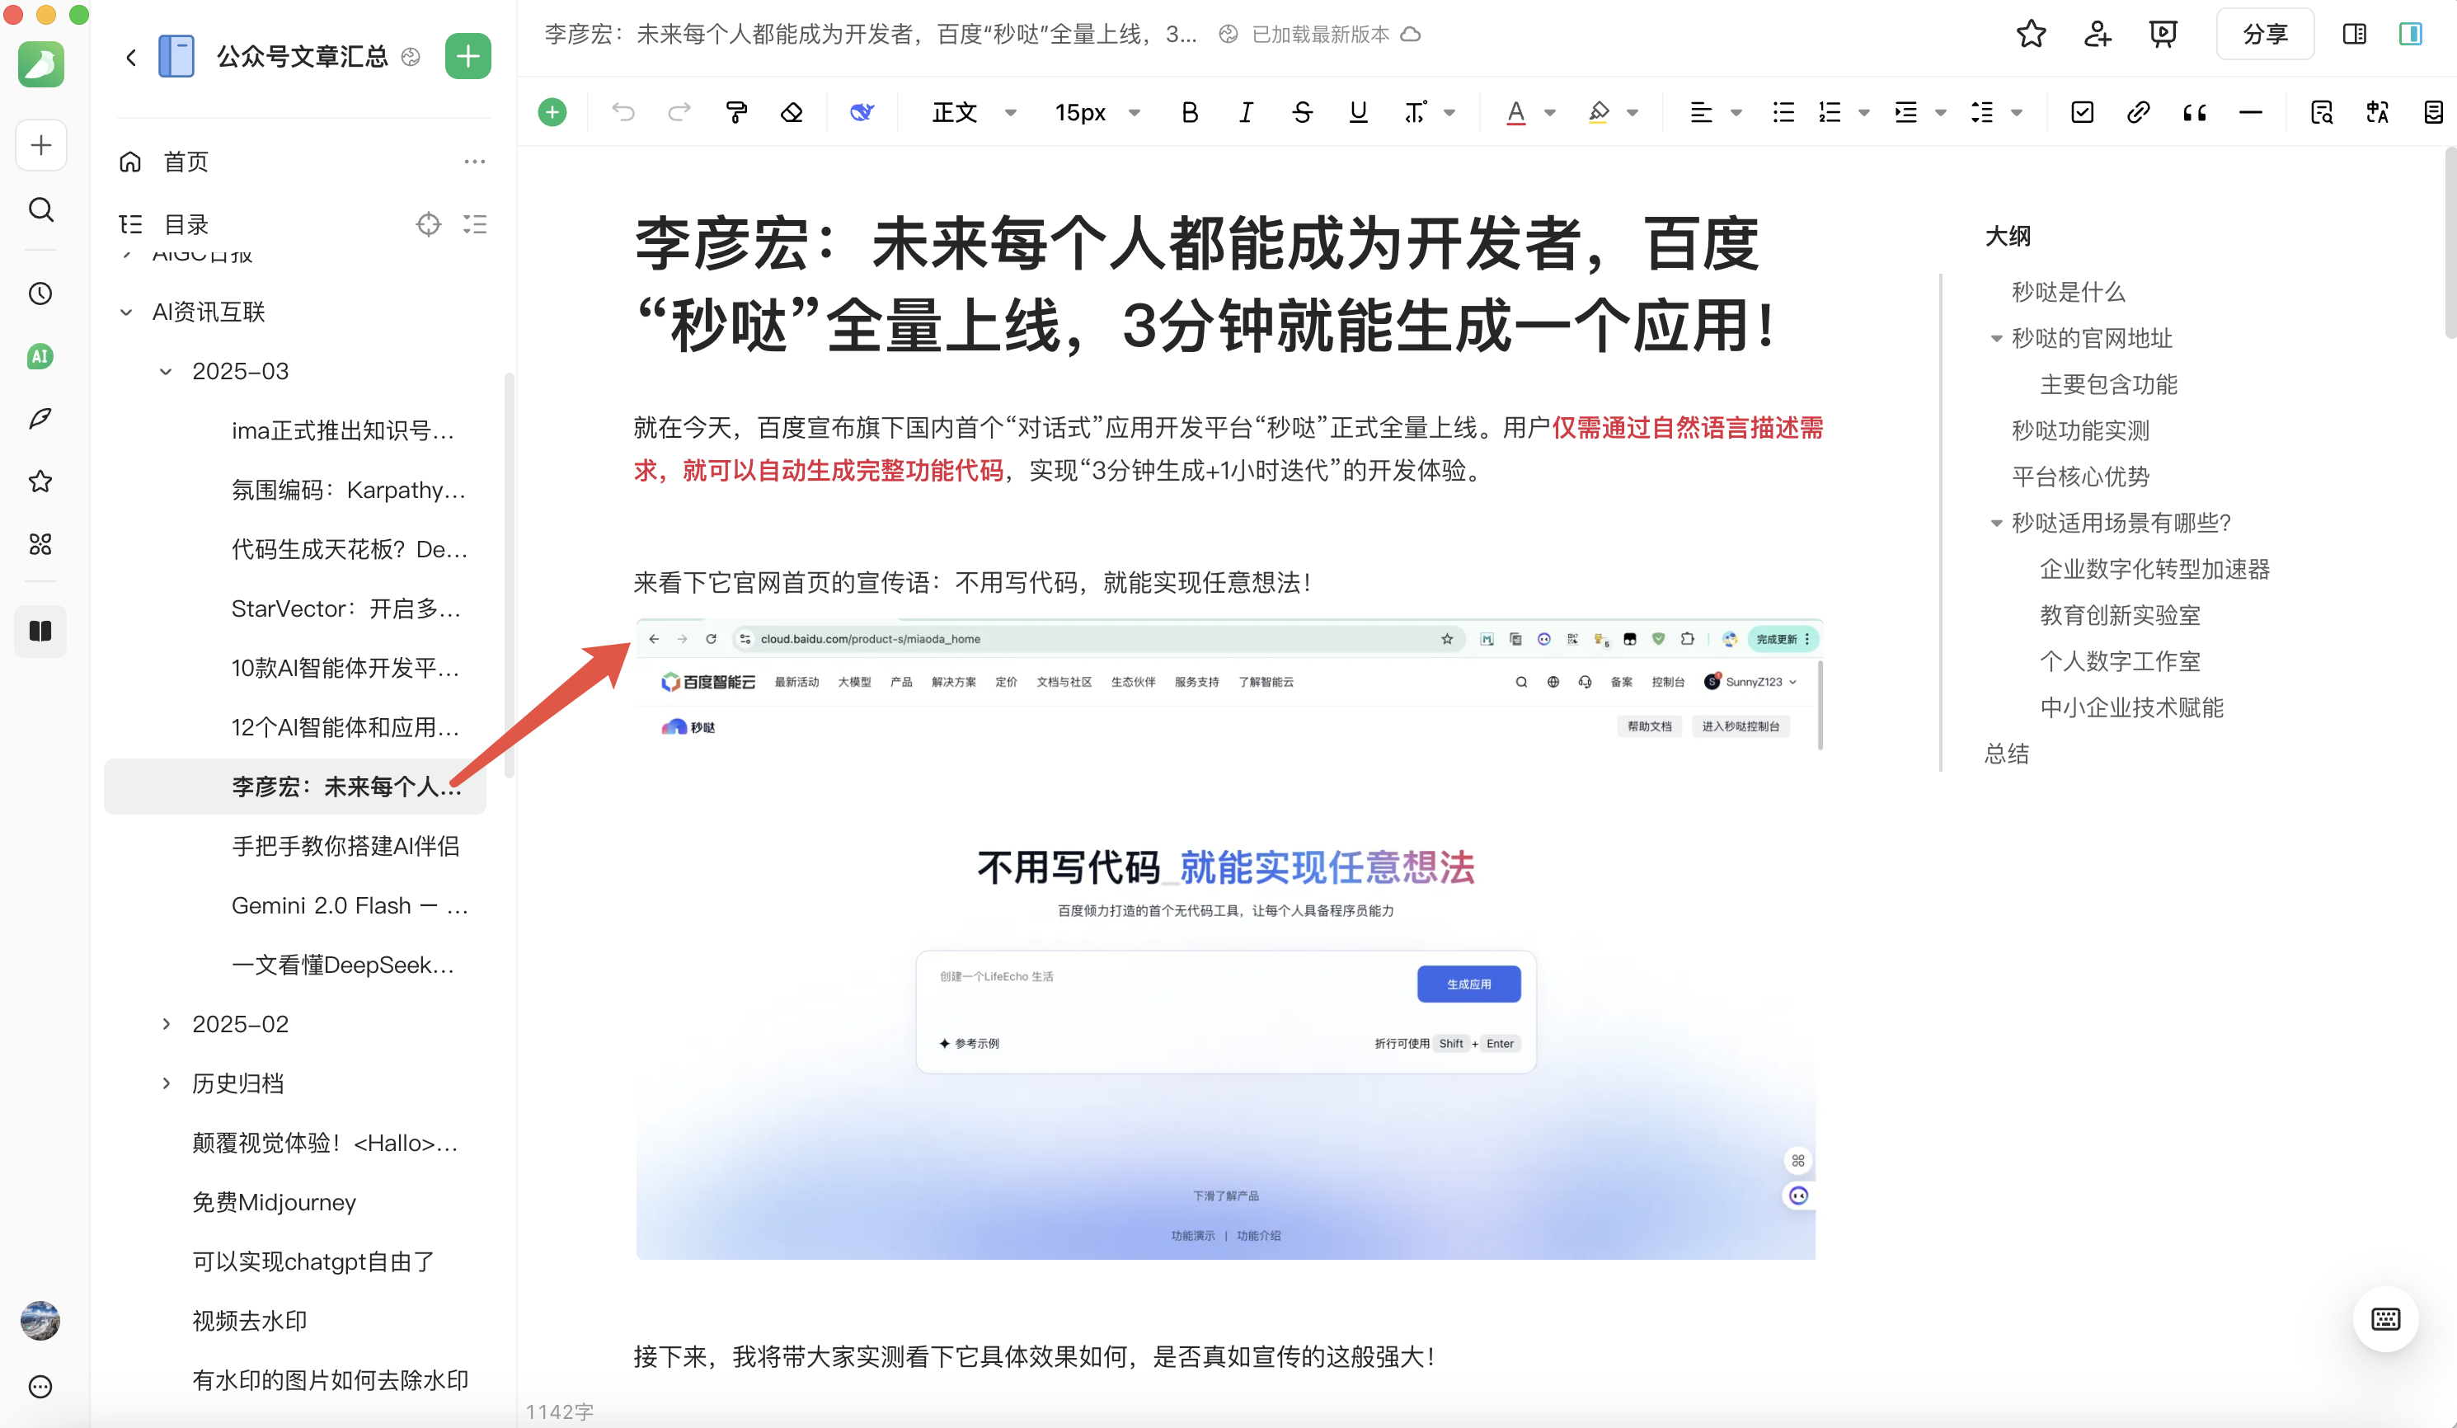This screenshot has width=2457, height=1428.
Task: Open the AI assistant bird icon in toolbar
Action: coord(862,112)
